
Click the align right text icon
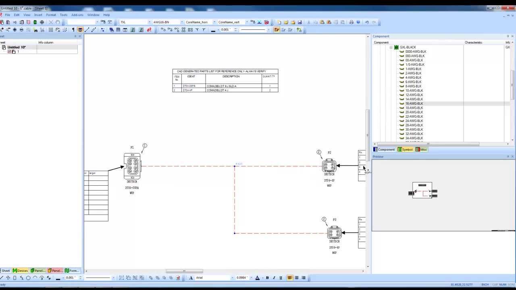pyautogui.click(x=304, y=278)
